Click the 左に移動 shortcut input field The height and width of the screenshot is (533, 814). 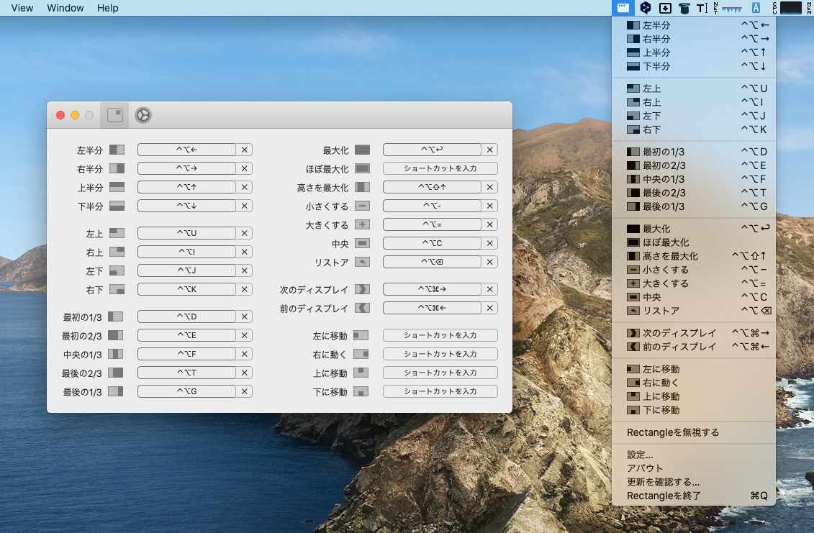point(440,336)
